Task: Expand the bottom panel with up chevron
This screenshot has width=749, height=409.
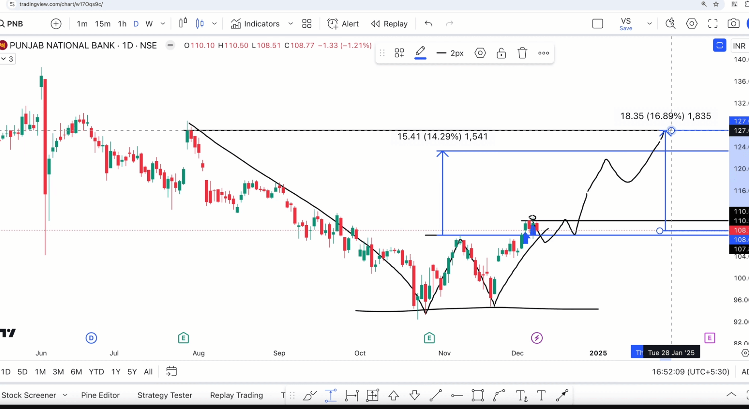Action: (731, 395)
